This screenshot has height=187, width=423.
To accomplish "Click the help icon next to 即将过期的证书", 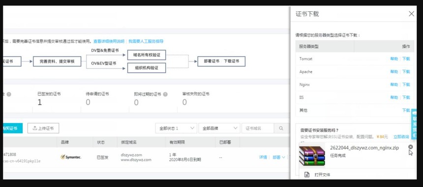I will [x=165, y=94].
